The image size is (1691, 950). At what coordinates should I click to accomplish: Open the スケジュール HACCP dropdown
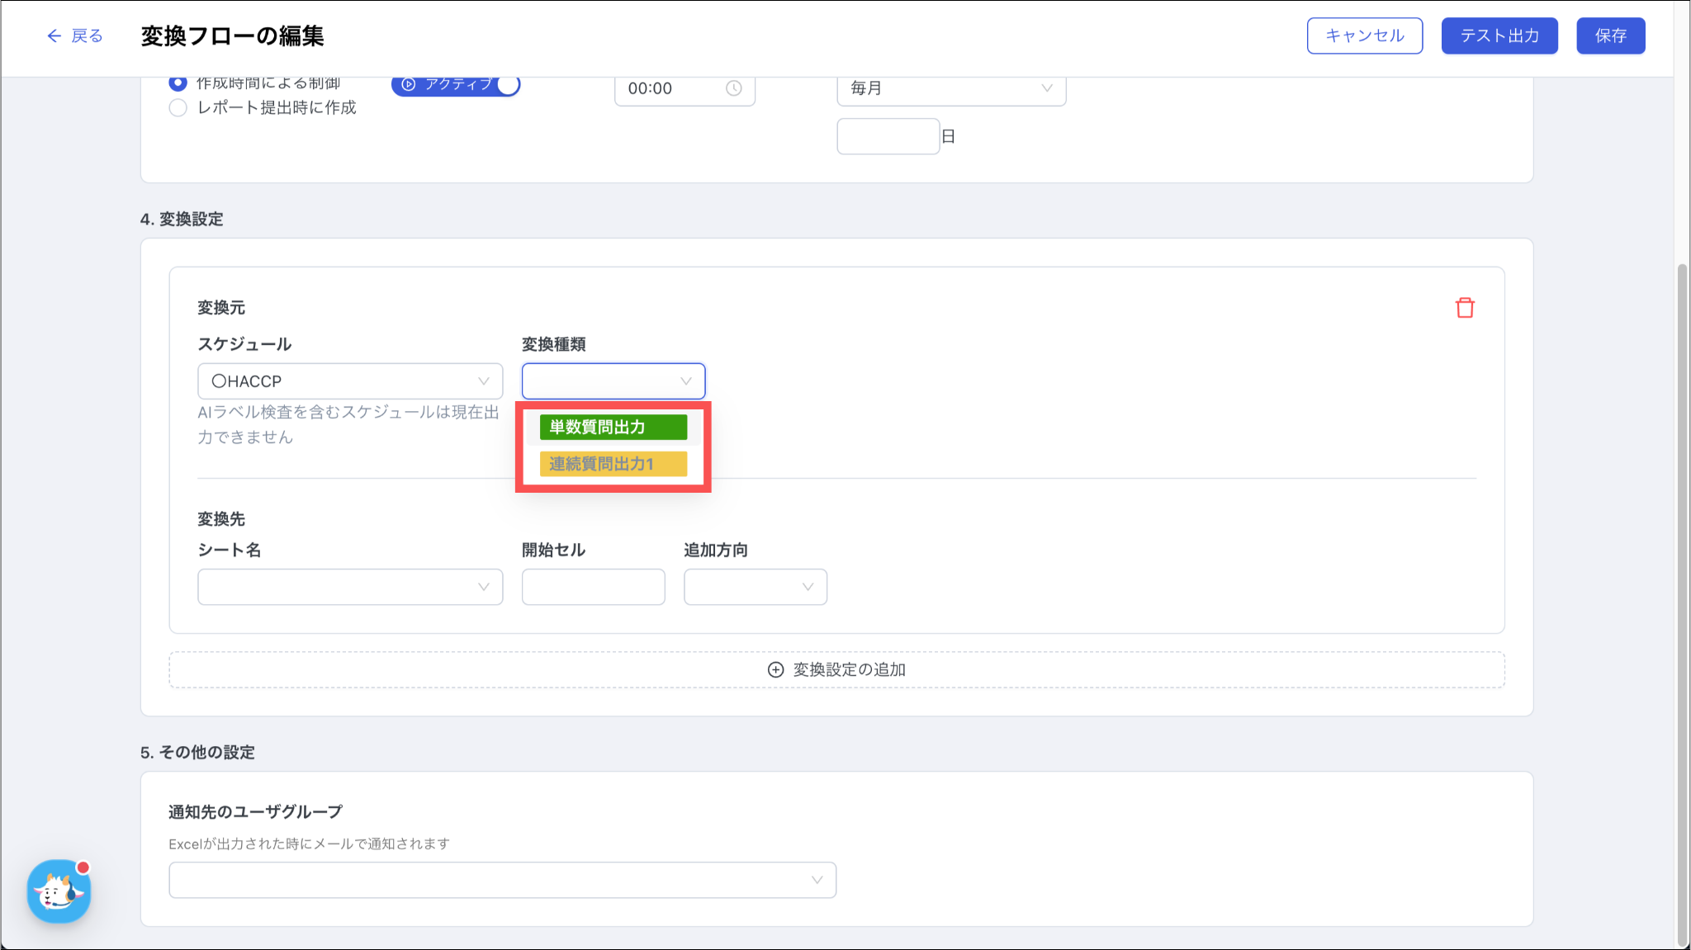click(x=350, y=381)
